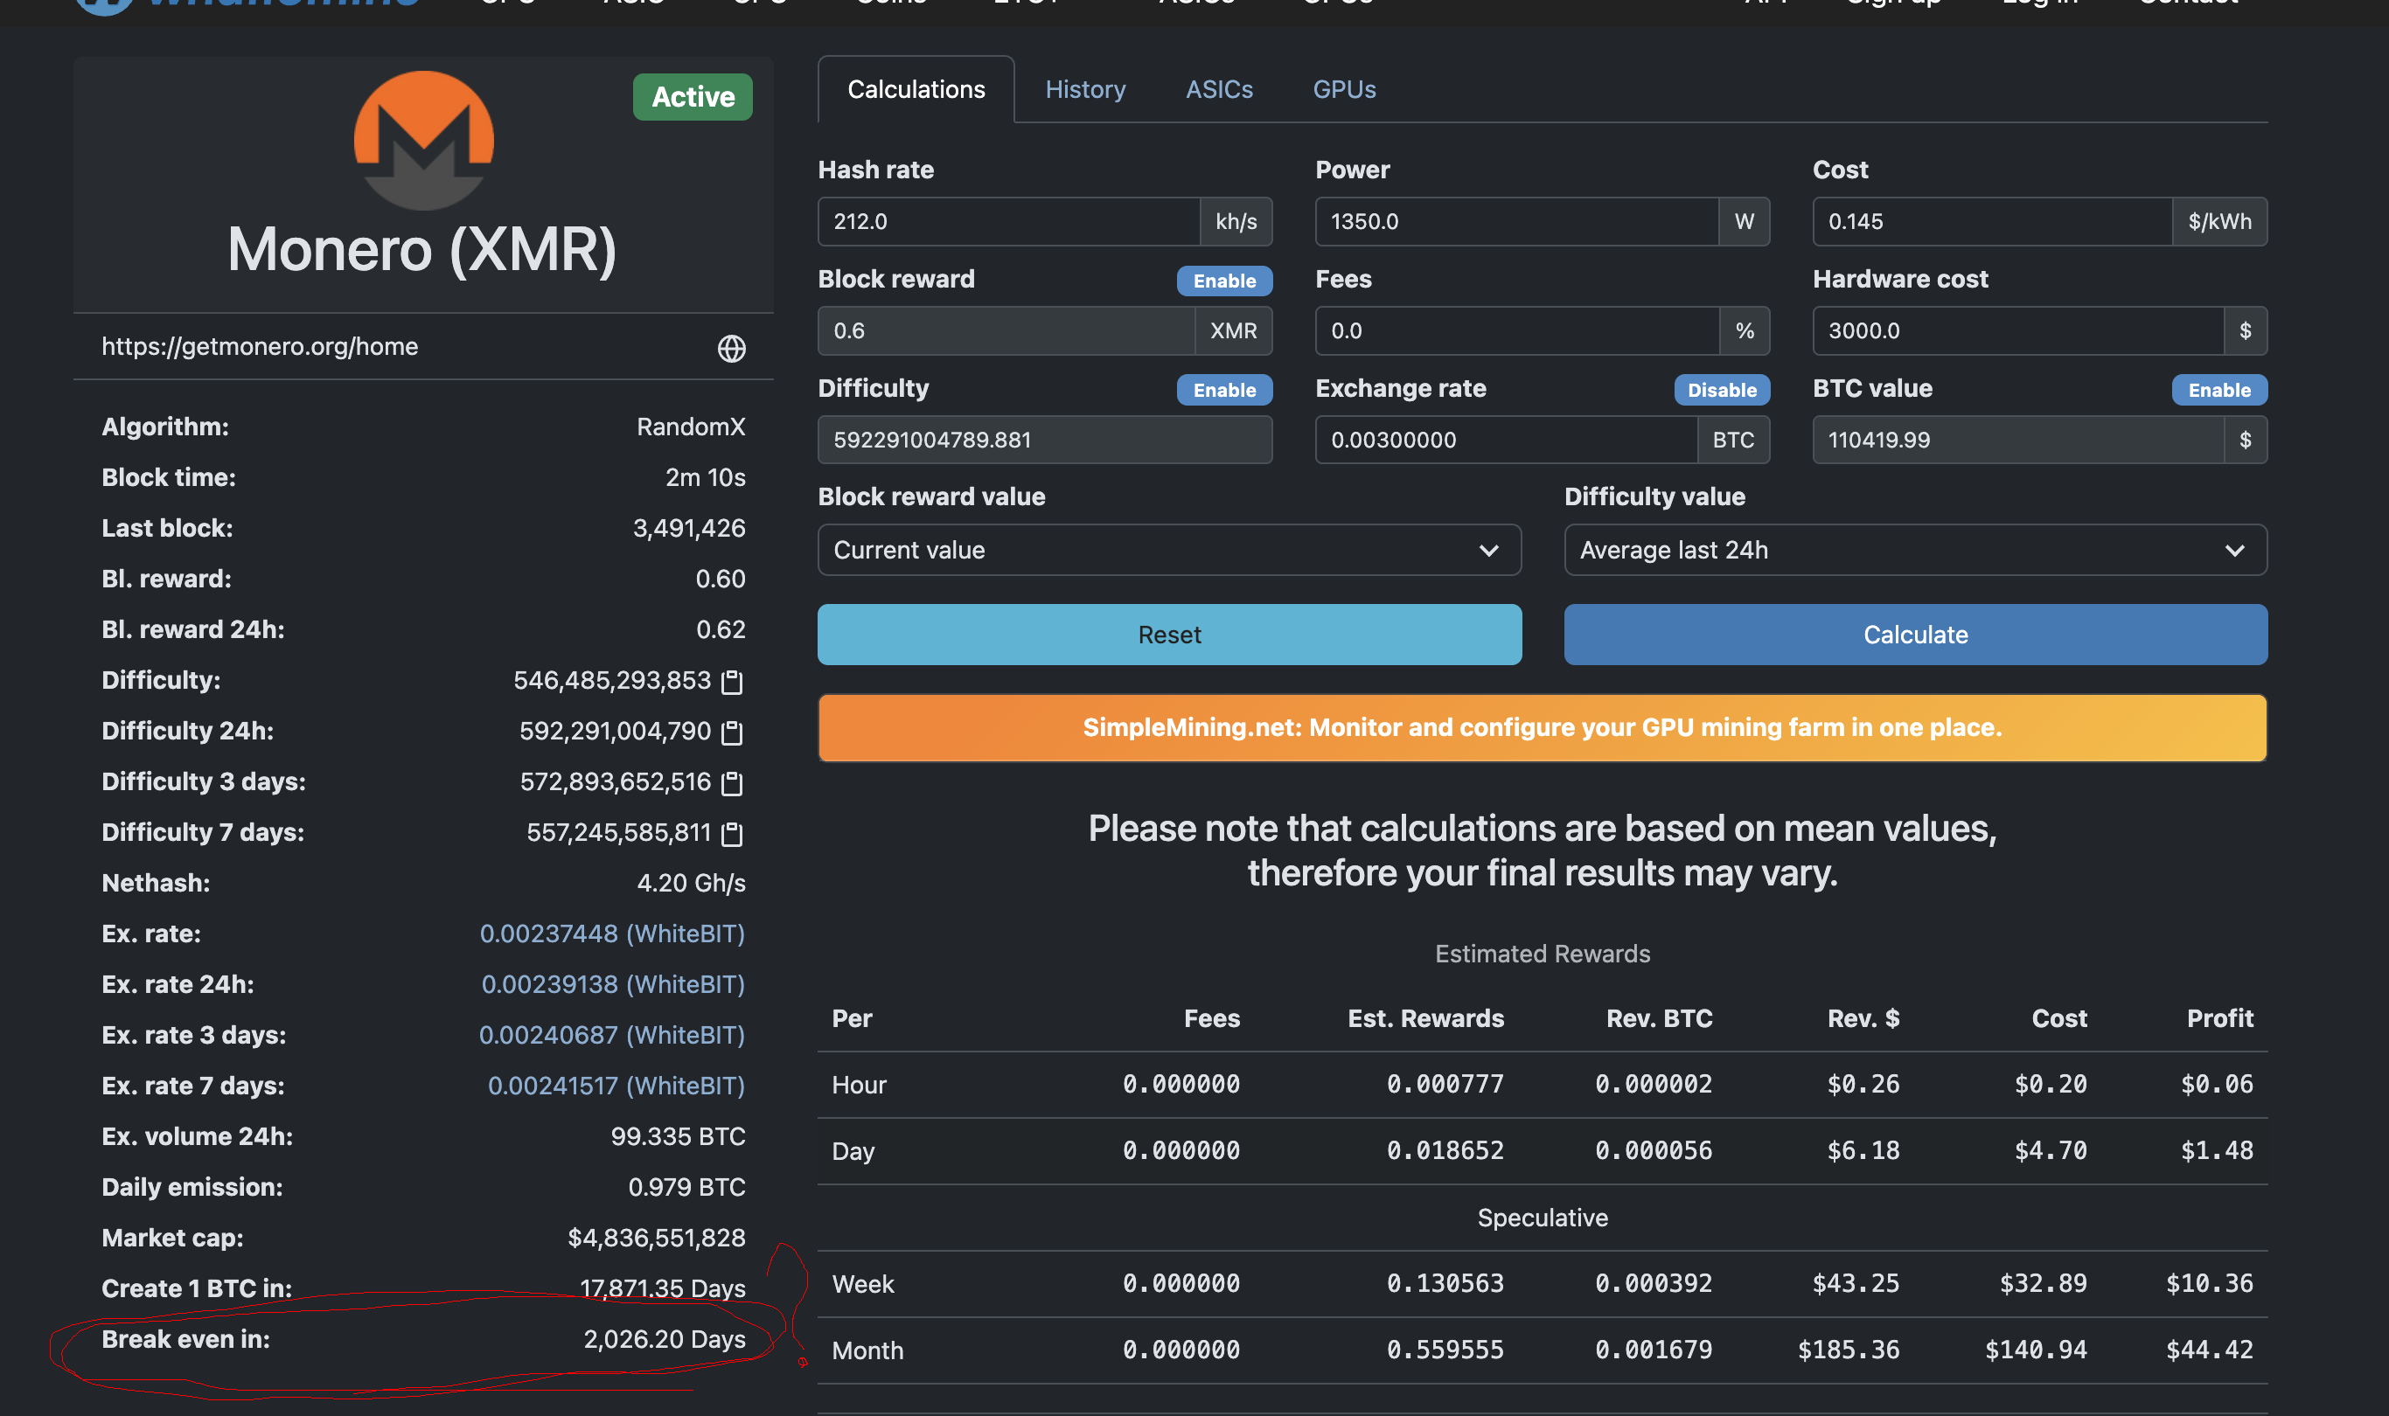Expand the Difficulty value dropdown

[1915, 550]
